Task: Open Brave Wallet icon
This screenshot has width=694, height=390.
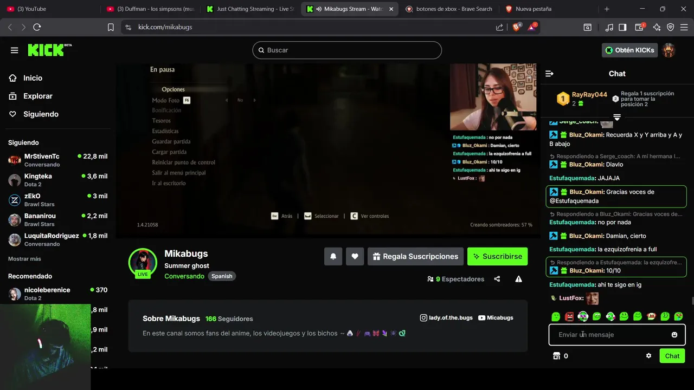Action: pos(639,27)
